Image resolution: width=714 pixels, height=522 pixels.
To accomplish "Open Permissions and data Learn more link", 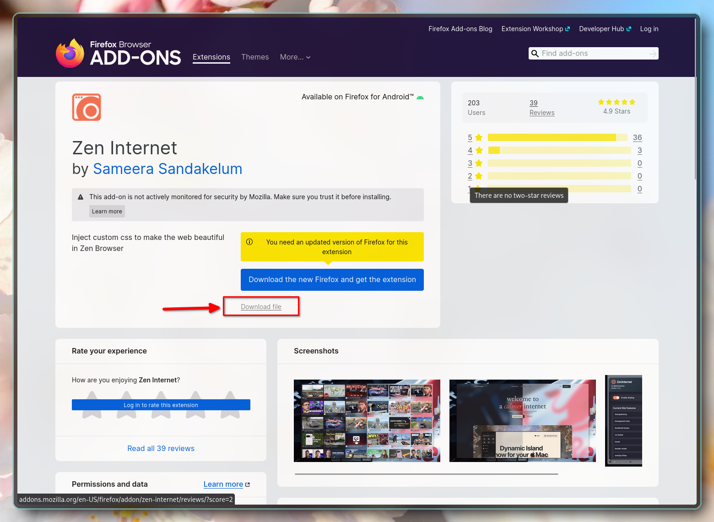I will (227, 484).
